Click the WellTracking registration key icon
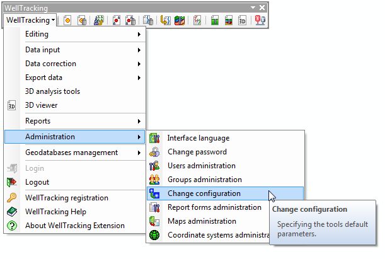 pyautogui.click(x=11, y=197)
